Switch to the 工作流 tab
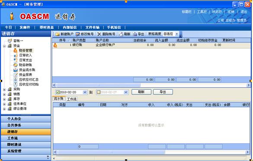 tap(72, 99)
